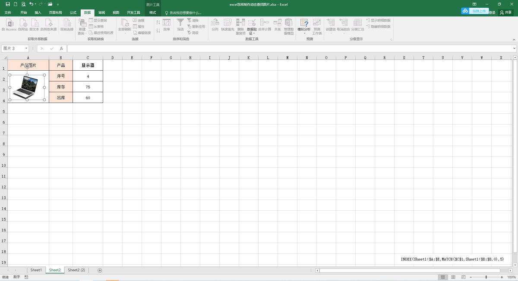
Task: Switch to Page Layout view in status bar
Action: [453, 277]
